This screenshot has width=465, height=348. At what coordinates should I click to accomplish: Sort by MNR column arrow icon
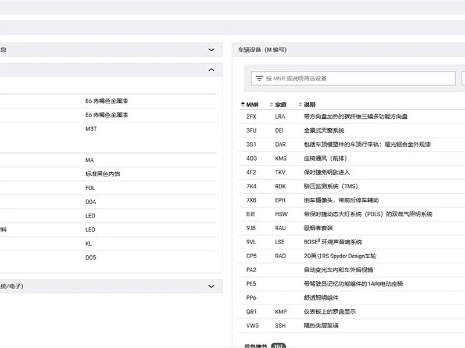(x=242, y=104)
